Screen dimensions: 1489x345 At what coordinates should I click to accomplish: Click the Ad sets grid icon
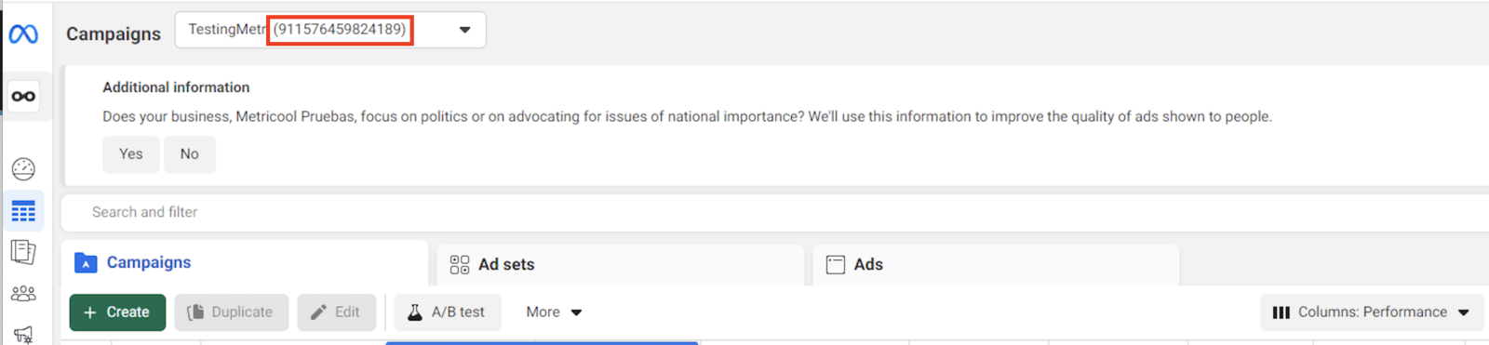(460, 264)
